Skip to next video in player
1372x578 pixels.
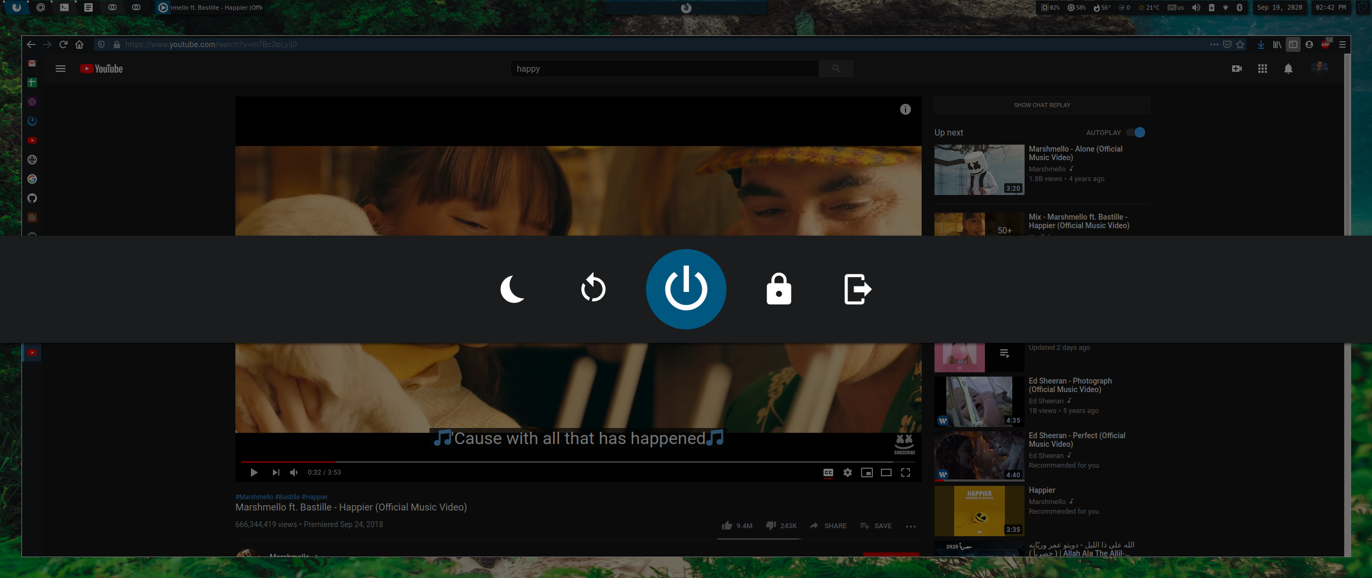click(276, 472)
